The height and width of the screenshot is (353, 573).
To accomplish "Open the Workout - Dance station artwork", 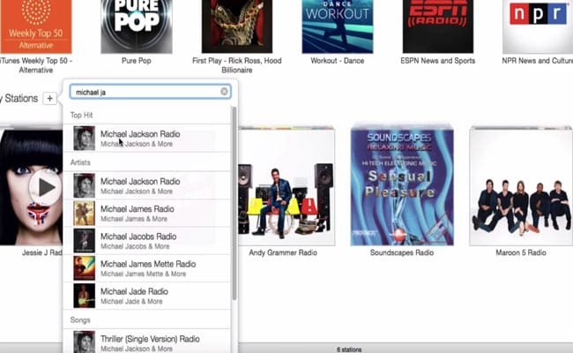I will (x=338, y=26).
